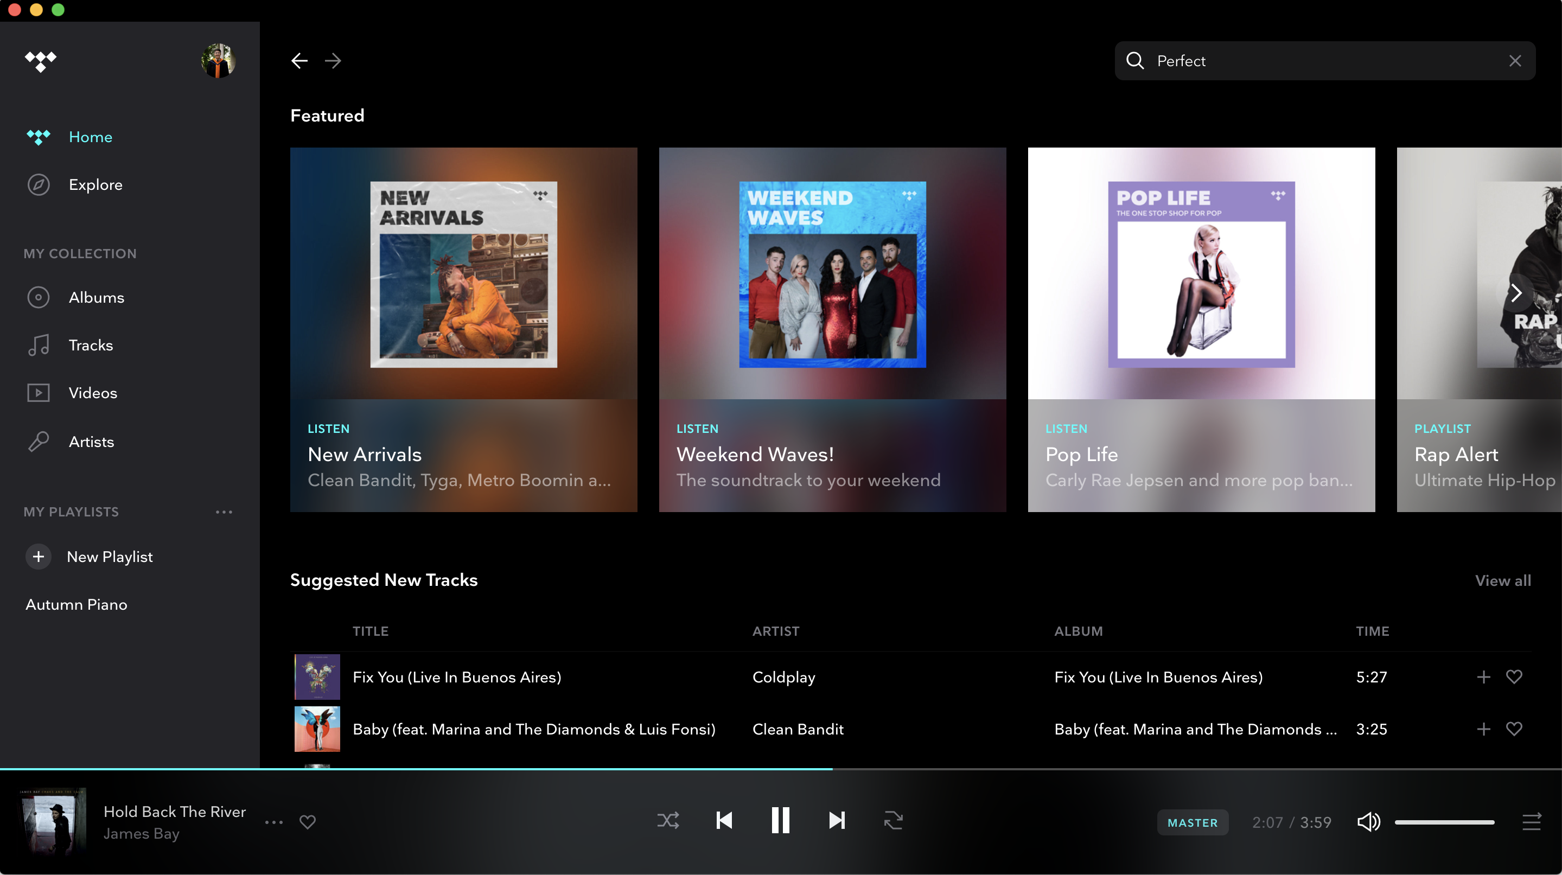Open Artists in My Collection
Screen dimensions: 1562x875
[91, 442]
